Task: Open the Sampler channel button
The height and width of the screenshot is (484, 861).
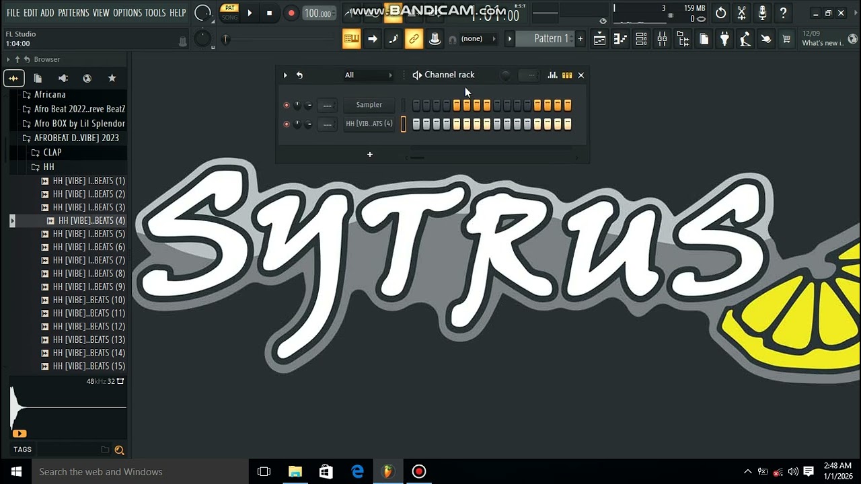Action: click(369, 105)
